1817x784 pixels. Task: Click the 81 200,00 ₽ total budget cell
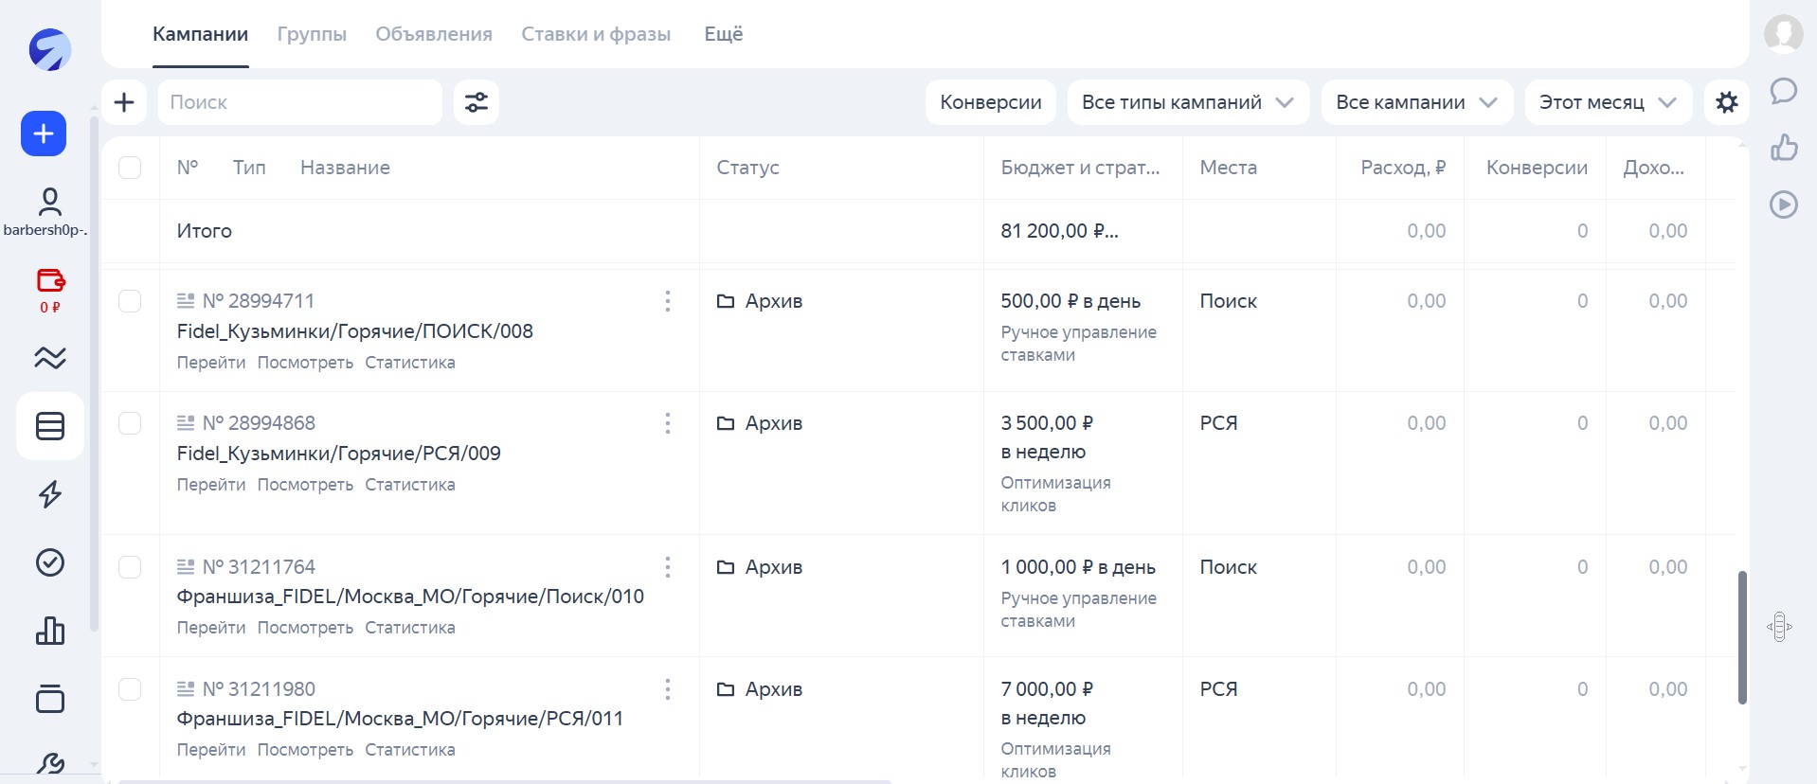(1059, 231)
